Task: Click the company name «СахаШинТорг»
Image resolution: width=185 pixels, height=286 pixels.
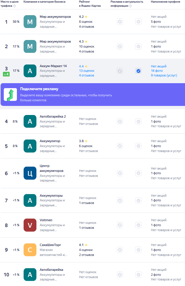Action: pos(50,245)
